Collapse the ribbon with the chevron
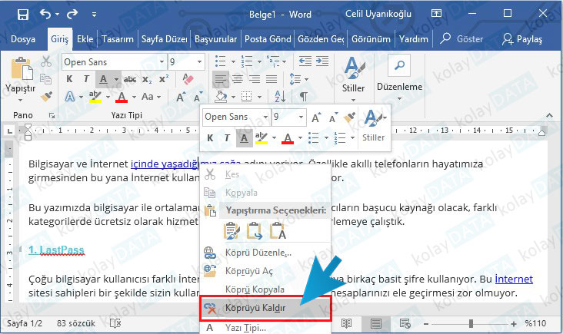563x334 pixels. (549, 115)
